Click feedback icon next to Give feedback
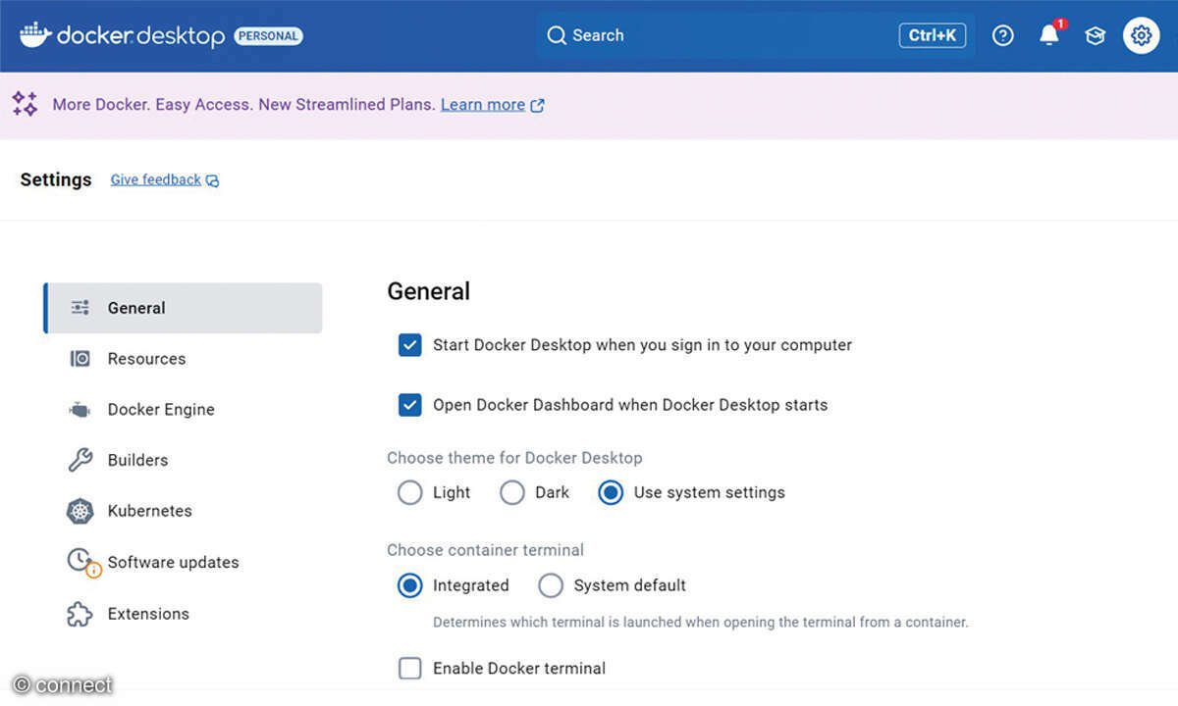This screenshot has height=706, width=1178. [x=212, y=180]
